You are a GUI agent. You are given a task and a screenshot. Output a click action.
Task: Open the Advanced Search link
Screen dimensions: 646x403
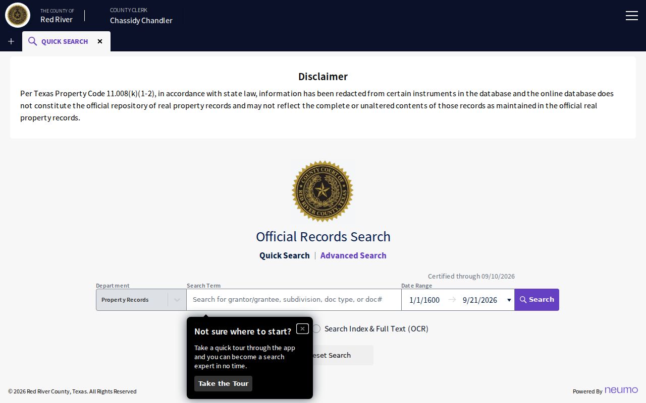[x=353, y=255]
